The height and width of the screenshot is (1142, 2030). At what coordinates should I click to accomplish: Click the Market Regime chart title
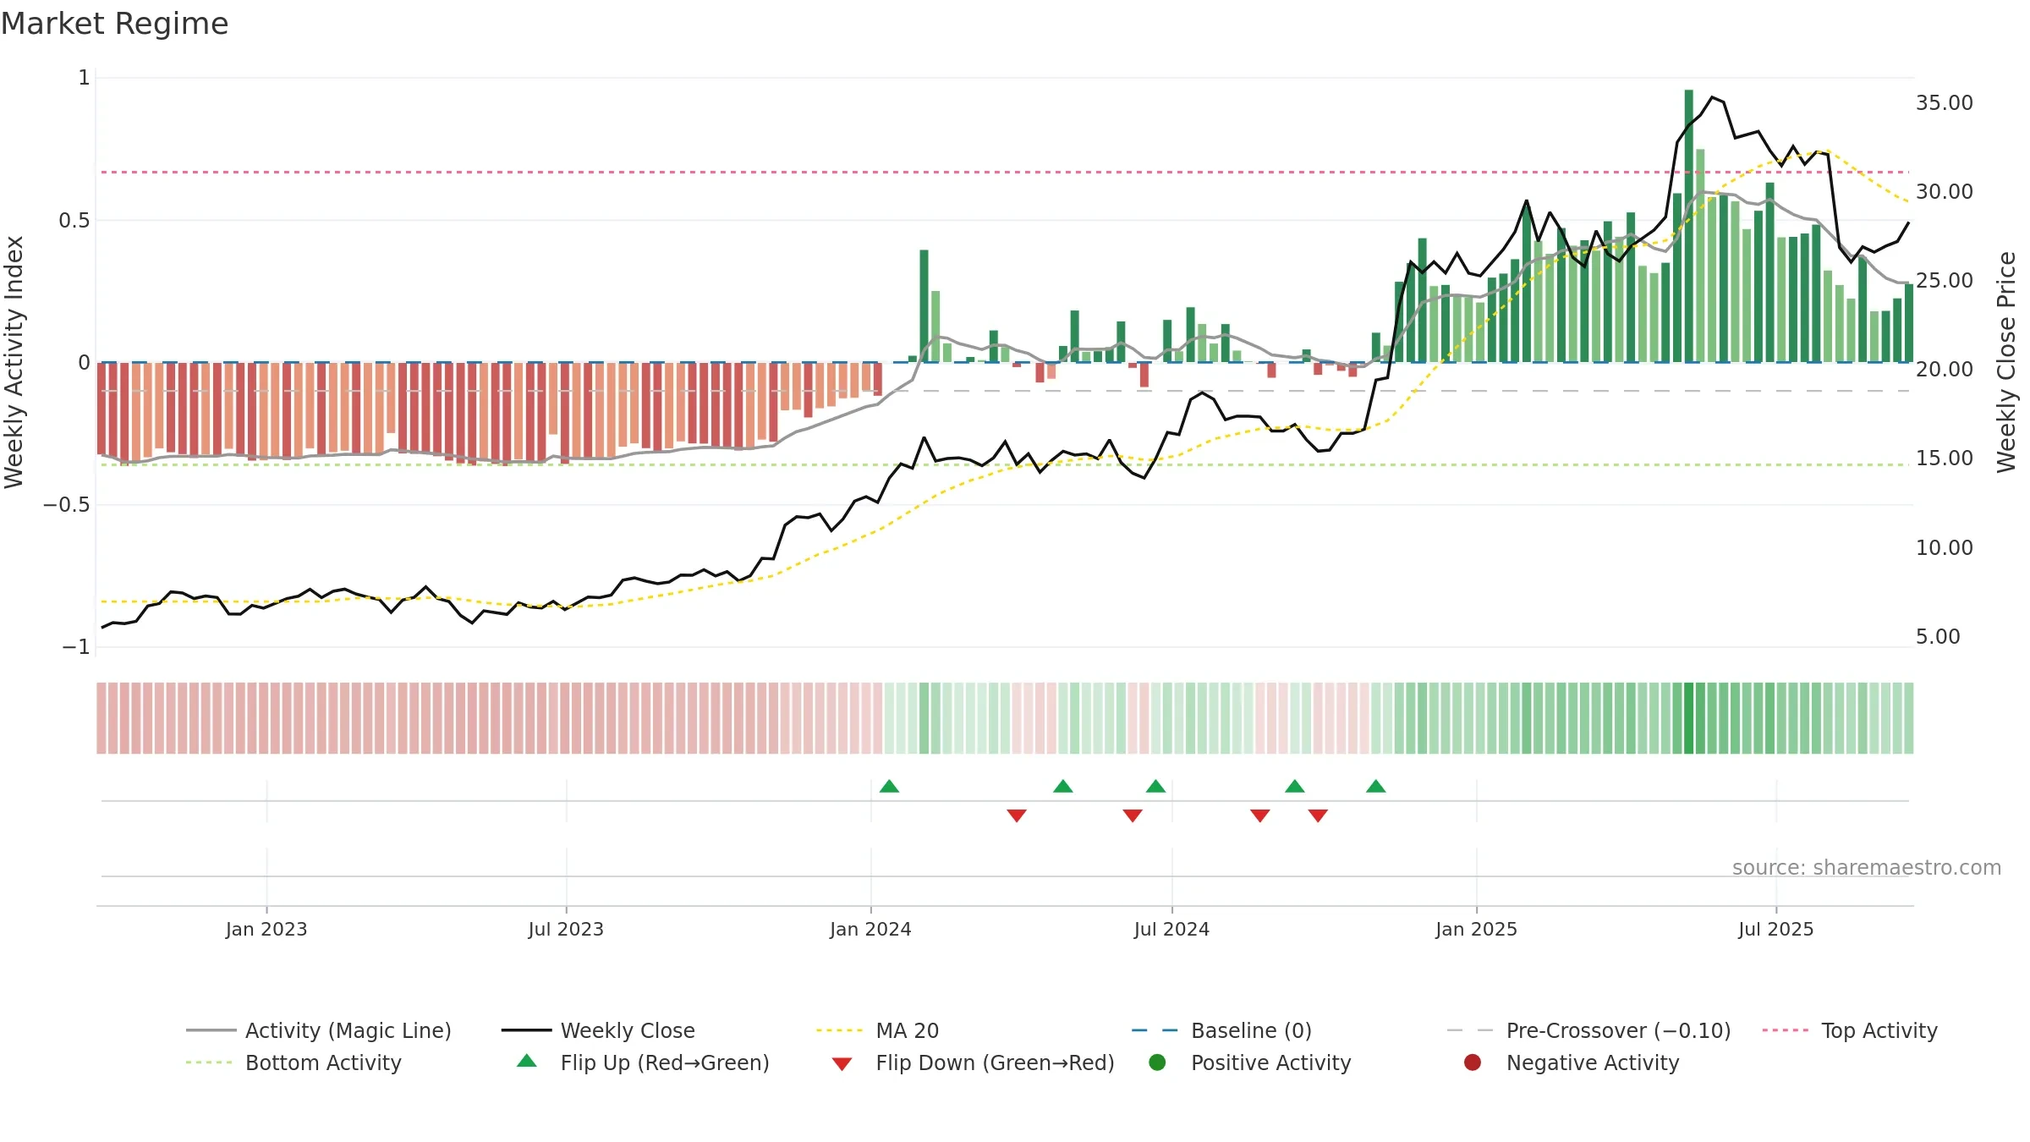(114, 24)
